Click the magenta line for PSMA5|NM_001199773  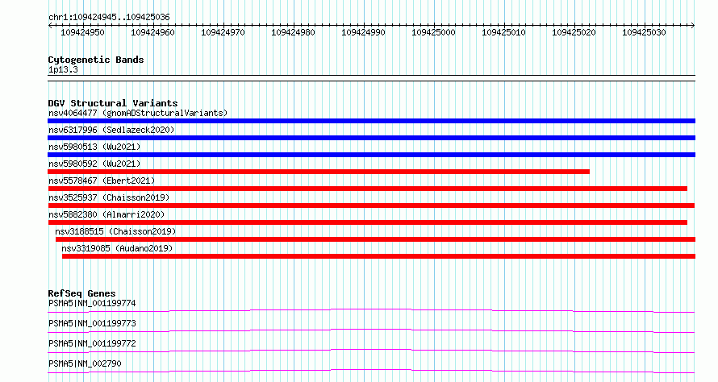(371, 331)
